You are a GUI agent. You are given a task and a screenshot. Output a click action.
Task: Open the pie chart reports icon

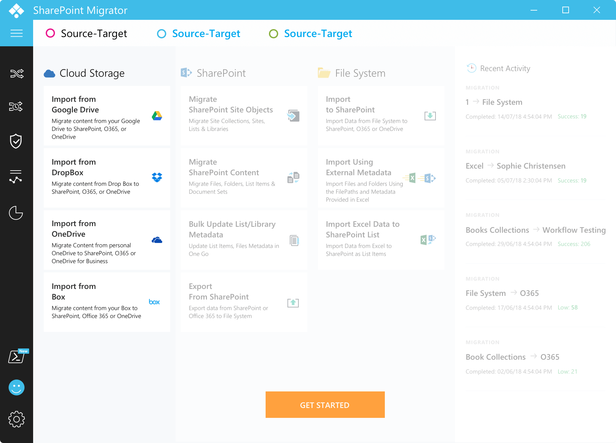click(x=16, y=213)
